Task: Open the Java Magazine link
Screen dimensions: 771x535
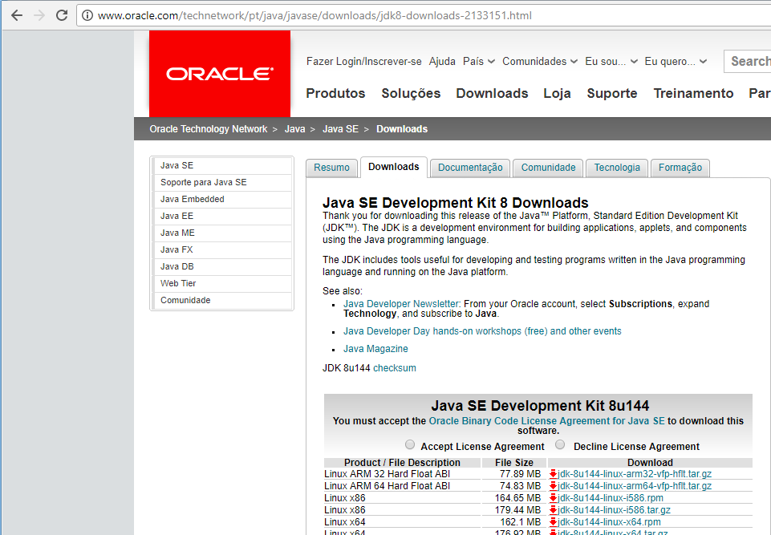Action: pos(375,349)
